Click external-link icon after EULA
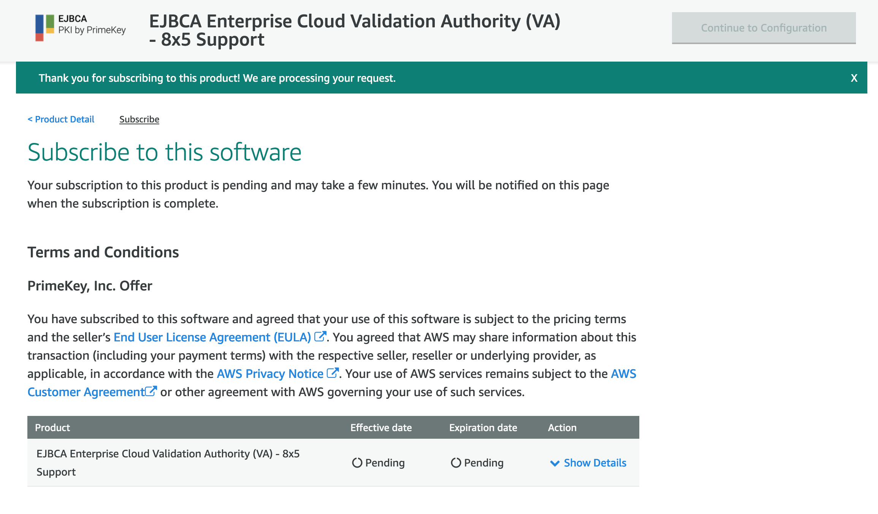Viewport: 878px width, 514px height. (x=320, y=336)
